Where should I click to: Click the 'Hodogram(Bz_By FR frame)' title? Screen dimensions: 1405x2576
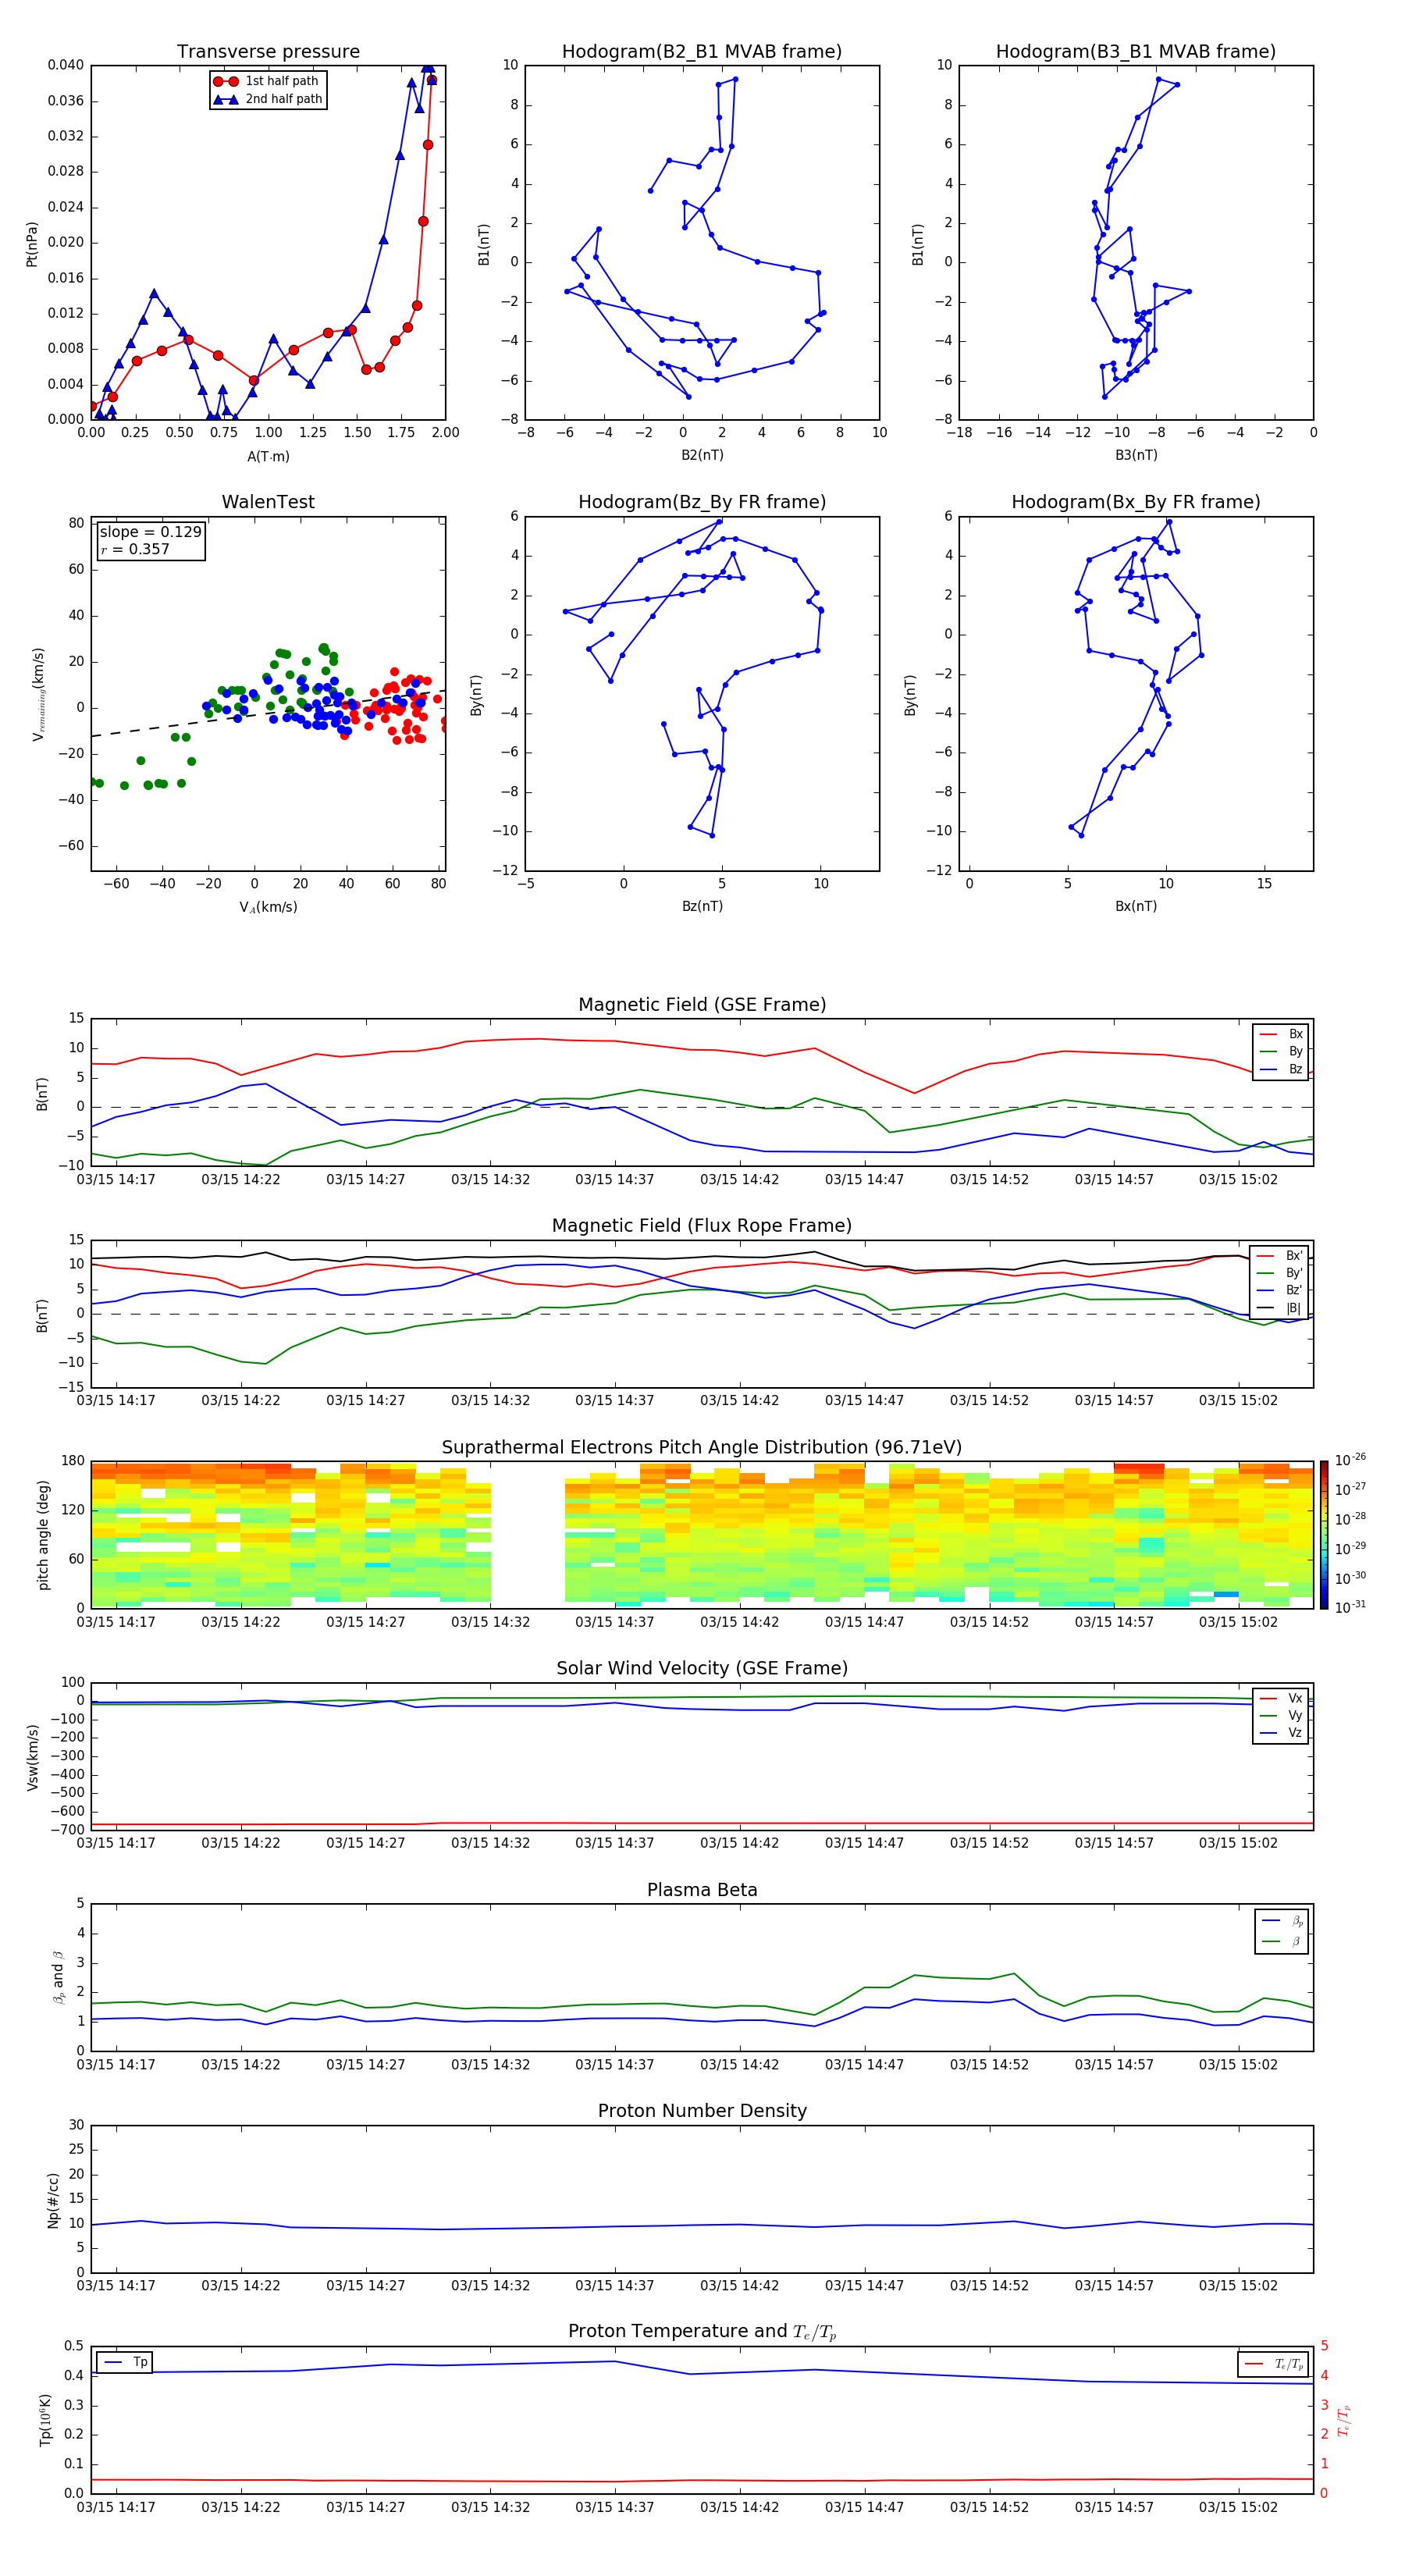[702, 502]
